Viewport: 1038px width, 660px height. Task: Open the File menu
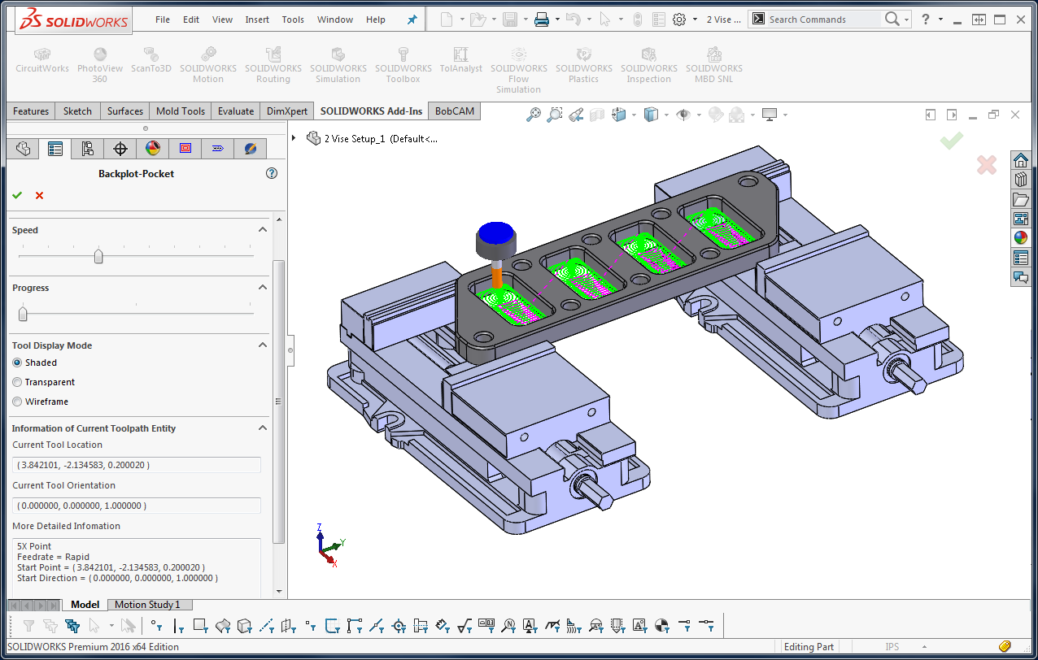coord(163,20)
